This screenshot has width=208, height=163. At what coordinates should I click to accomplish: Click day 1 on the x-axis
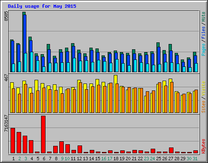(x=13, y=159)
